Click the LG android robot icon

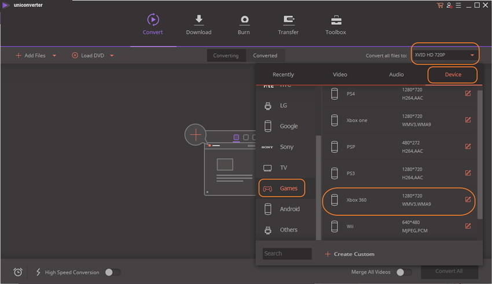(268, 106)
